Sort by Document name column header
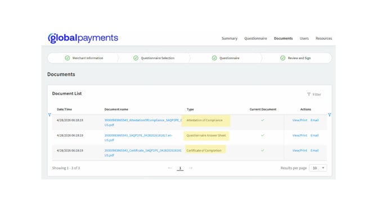Viewport: 377px width, 211px height. click(116, 109)
